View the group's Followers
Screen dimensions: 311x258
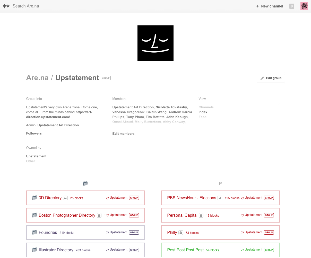click(x=34, y=133)
